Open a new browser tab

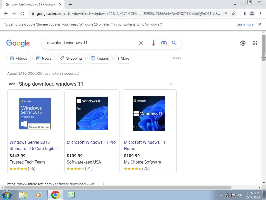coord(70,5)
